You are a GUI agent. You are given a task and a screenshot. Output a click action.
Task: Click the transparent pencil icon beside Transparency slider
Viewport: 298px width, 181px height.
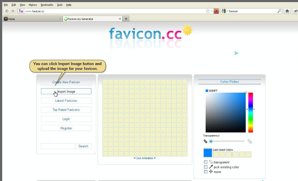250,141
